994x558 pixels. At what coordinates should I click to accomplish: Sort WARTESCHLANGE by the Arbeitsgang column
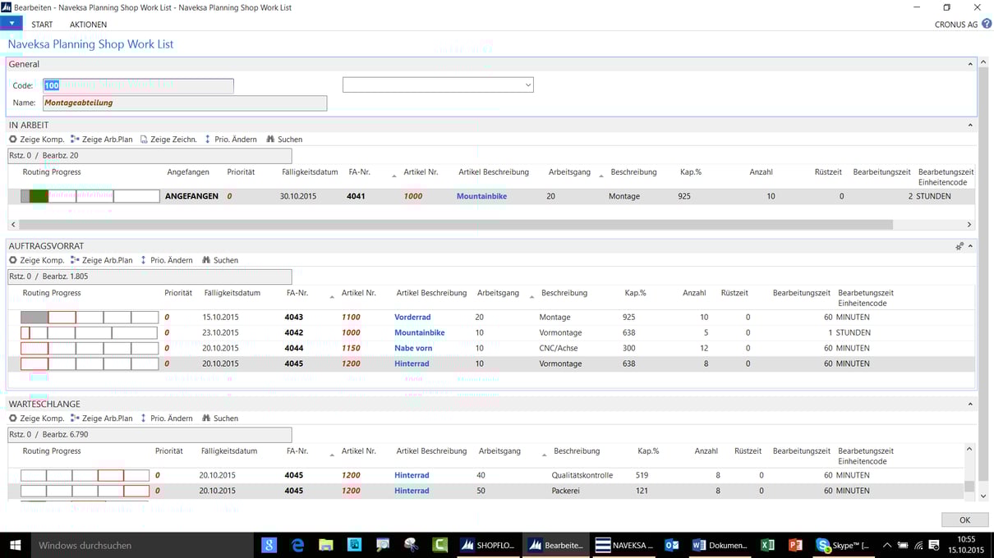tap(499, 451)
